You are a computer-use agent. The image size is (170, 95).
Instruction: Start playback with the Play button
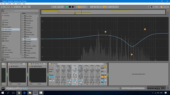67,7
